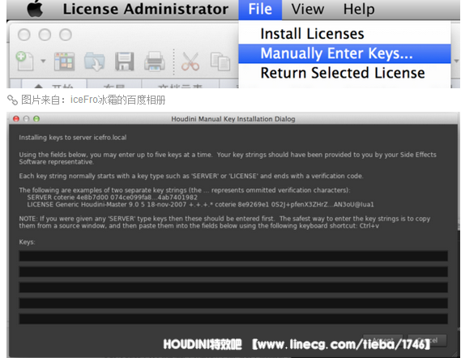
Task: Click the 'Keys:' label
Action: (27, 242)
